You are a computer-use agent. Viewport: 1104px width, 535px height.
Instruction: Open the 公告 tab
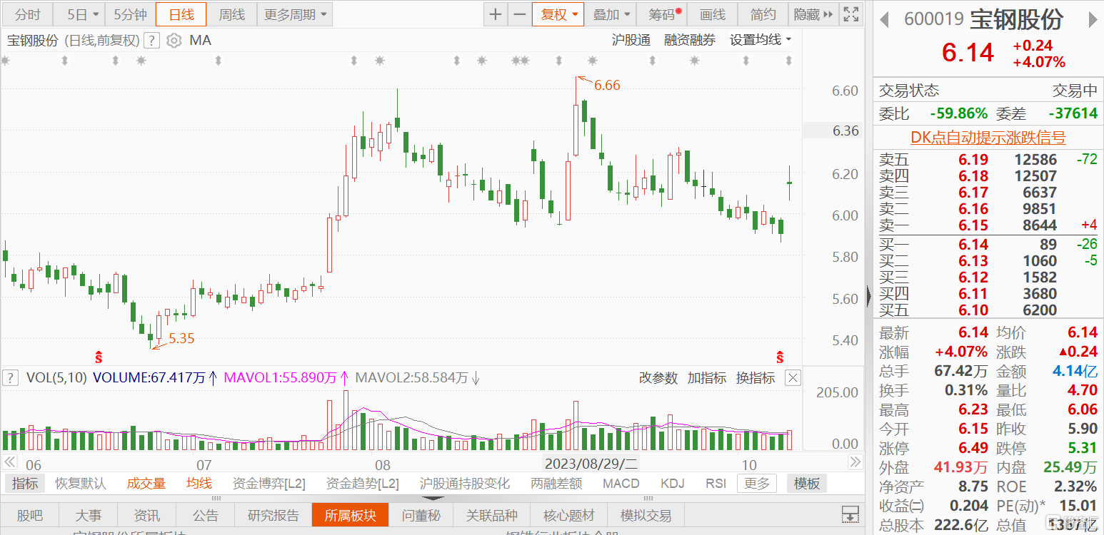click(x=206, y=515)
